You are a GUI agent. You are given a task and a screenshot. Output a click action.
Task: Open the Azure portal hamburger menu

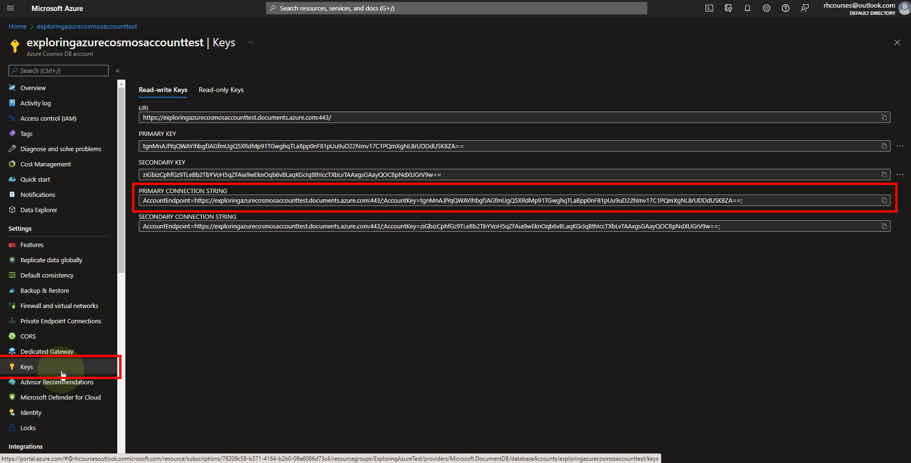[x=10, y=8]
